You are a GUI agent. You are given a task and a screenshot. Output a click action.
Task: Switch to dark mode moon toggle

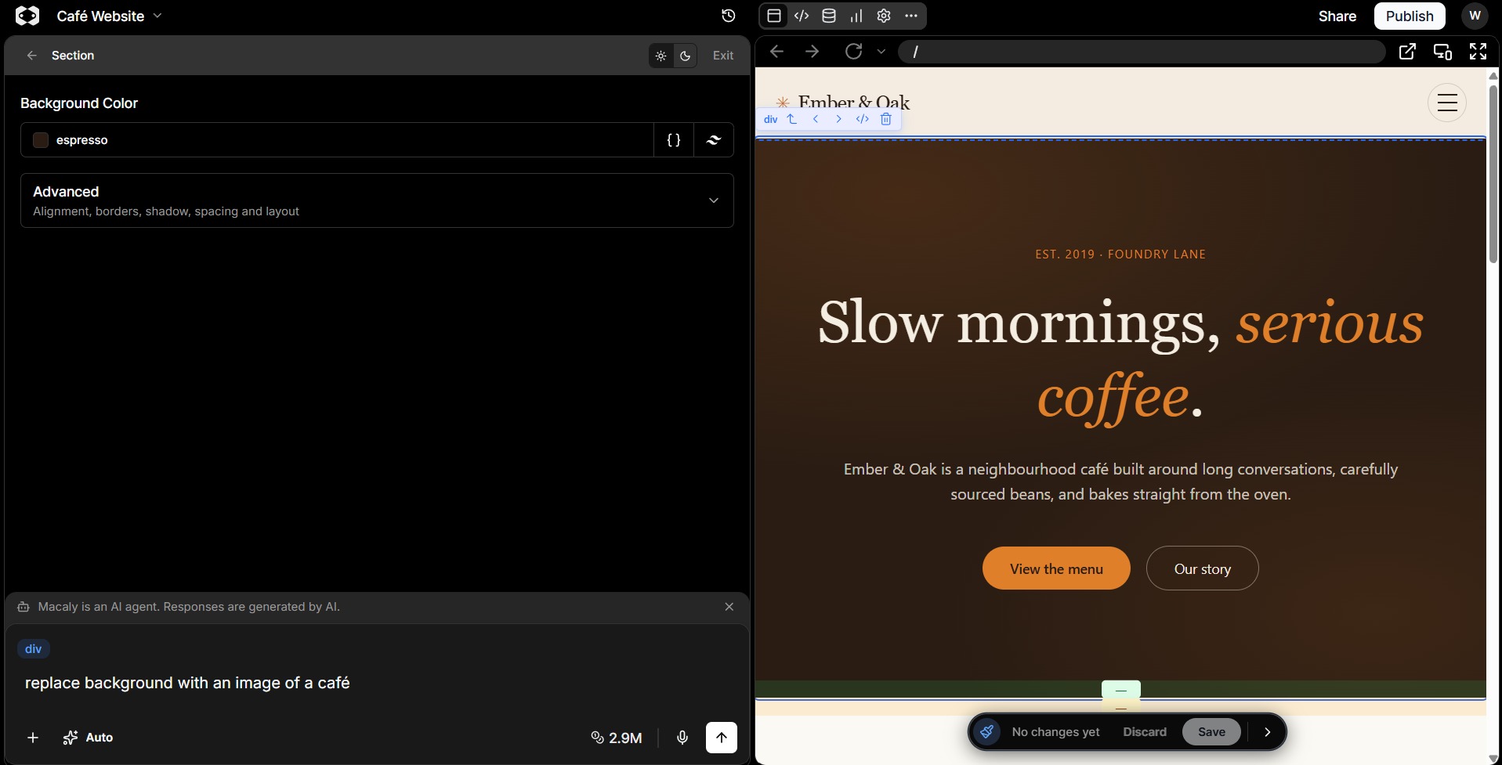click(686, 56)
